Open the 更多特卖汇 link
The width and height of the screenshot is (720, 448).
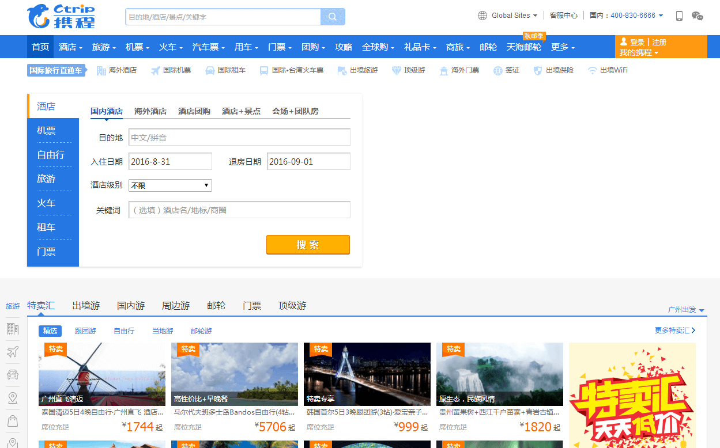coord(672,331)
